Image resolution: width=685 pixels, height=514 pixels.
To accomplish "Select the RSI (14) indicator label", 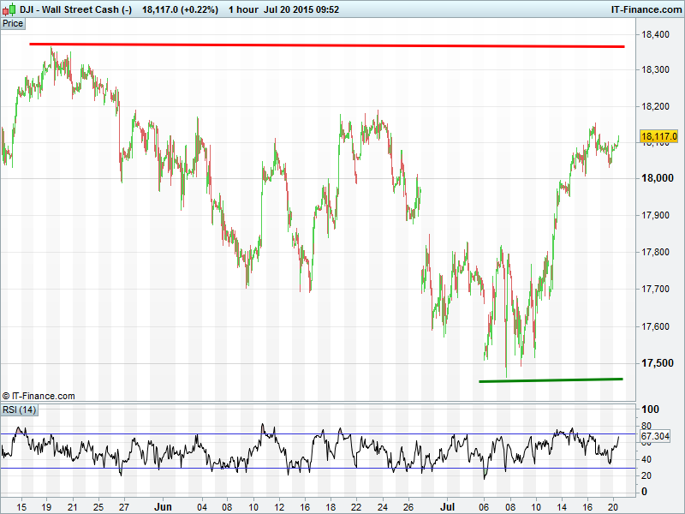I will [19, 410].
